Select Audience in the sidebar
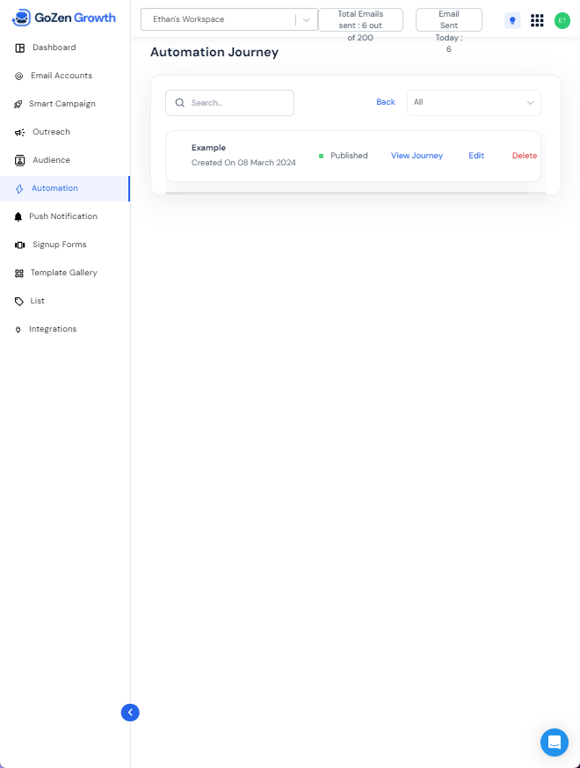 click(51, 160)
